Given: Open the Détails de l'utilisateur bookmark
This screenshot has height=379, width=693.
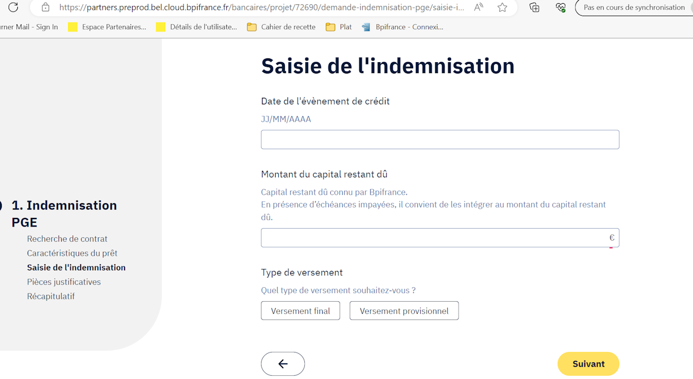Looking at the screenshot, I should tap(197, 27).
